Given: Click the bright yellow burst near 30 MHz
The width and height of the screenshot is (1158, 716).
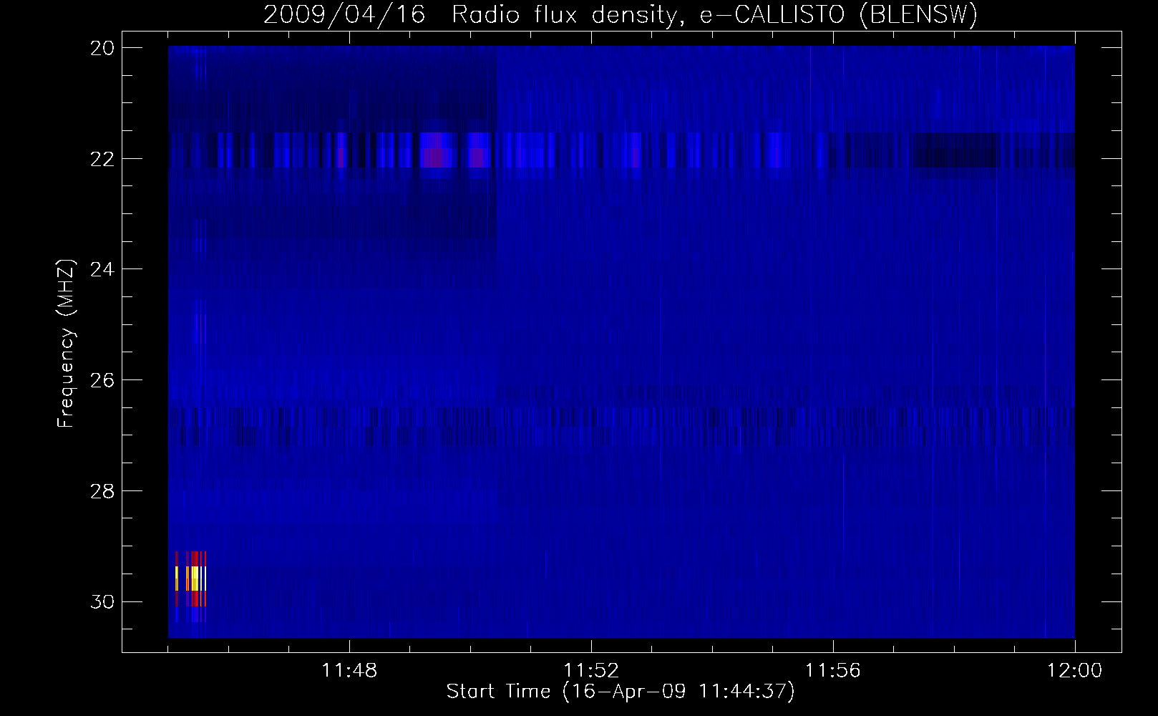Looking at the screenshot, I should pos(191,579).
